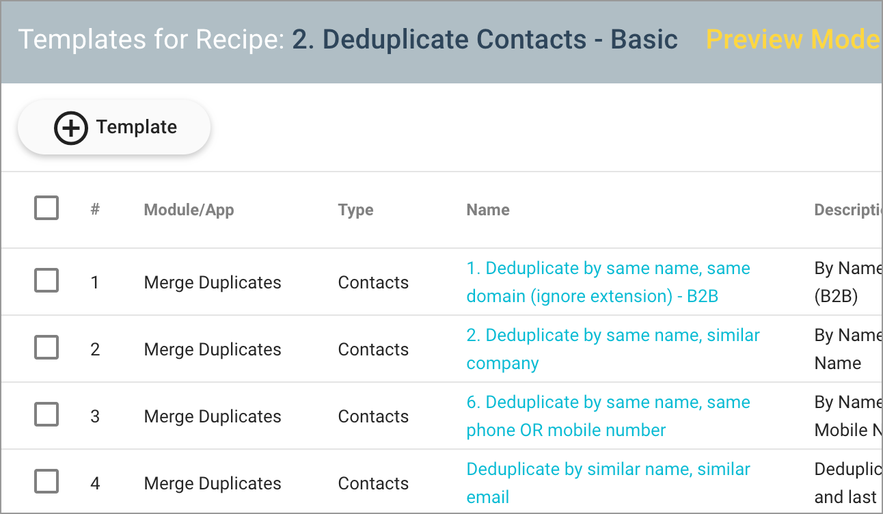
Task: Click the # column header
Action: [94, 210]
